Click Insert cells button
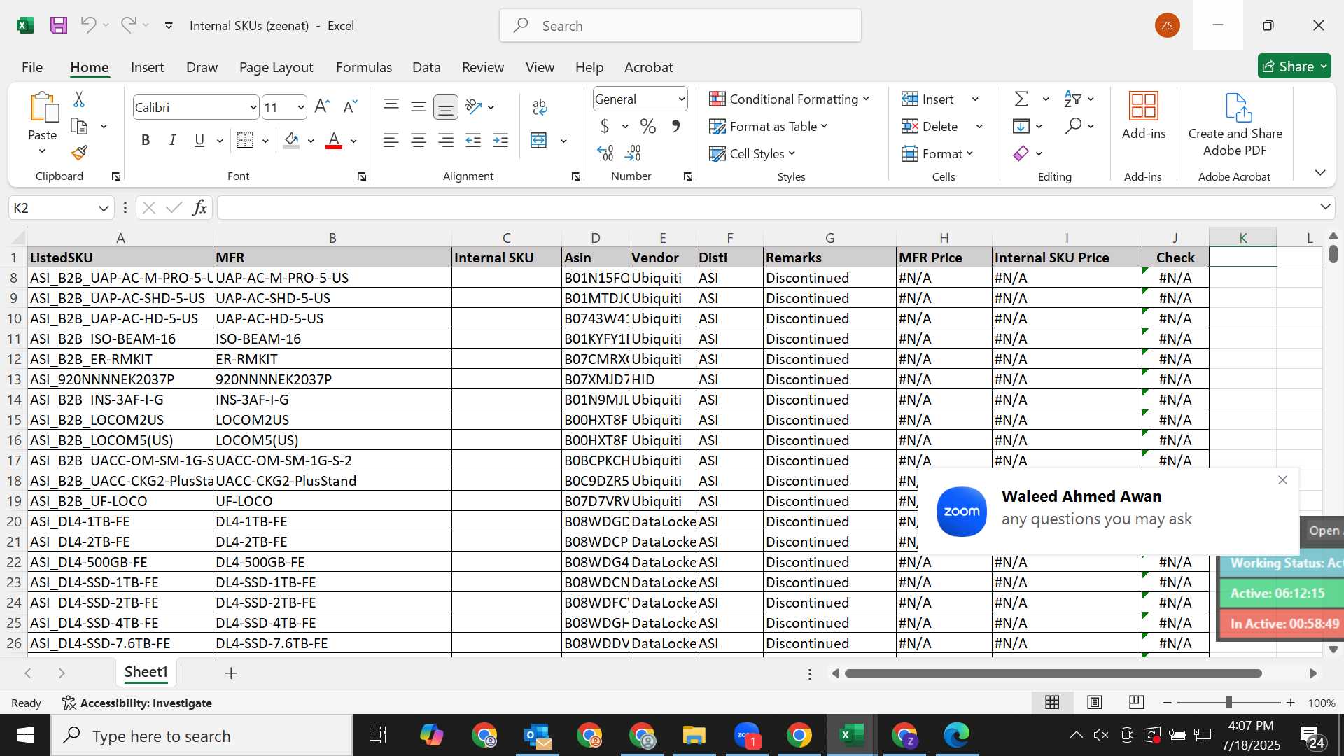The image size is (1344, 756). [x=928, y=99]
